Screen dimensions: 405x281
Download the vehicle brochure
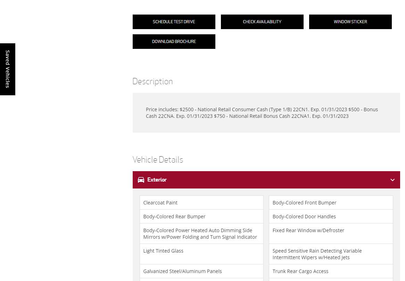click(x=174, y=42)
